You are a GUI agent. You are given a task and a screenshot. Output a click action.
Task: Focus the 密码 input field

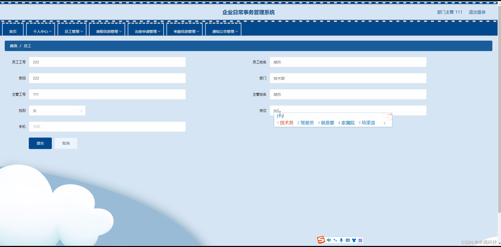[107, 78]
